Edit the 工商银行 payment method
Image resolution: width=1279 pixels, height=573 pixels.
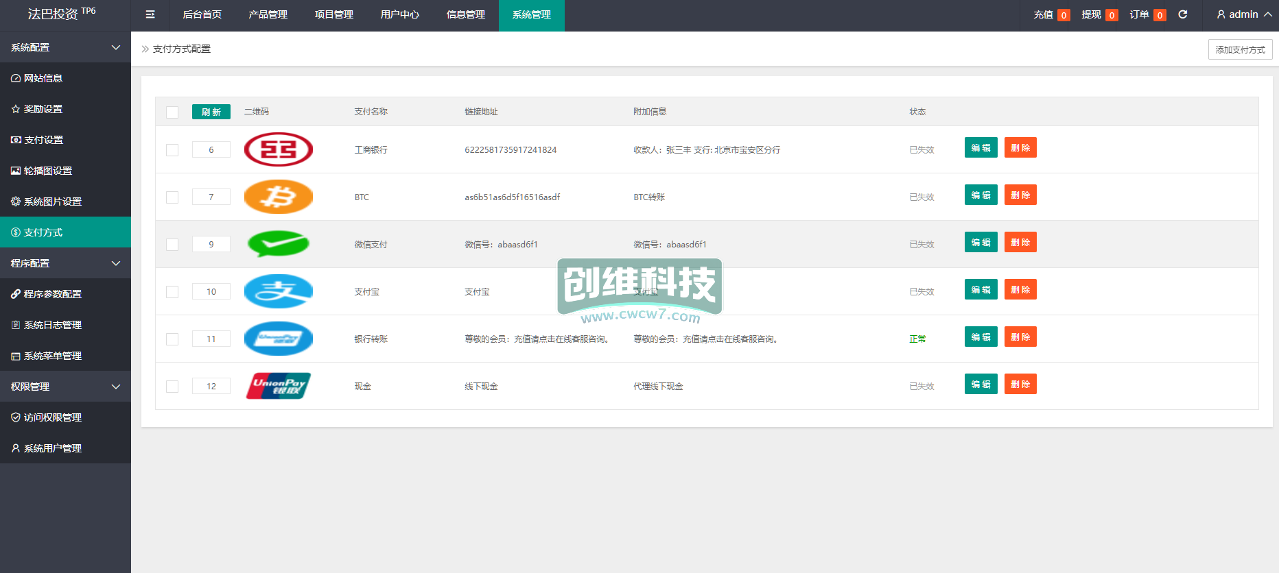pyautogui.click(x=981, y=147)
